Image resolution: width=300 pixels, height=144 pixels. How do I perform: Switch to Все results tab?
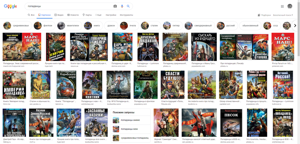coord(31,15)
